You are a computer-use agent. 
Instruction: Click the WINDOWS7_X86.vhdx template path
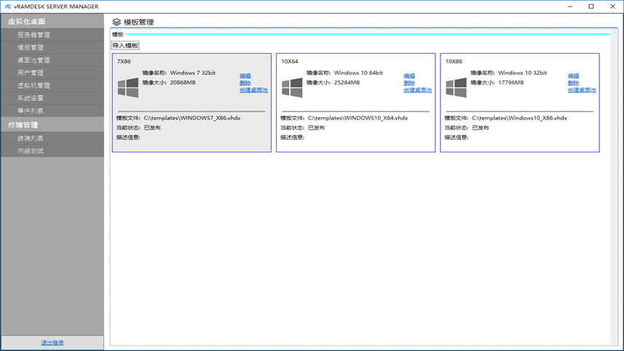(192, 118)
